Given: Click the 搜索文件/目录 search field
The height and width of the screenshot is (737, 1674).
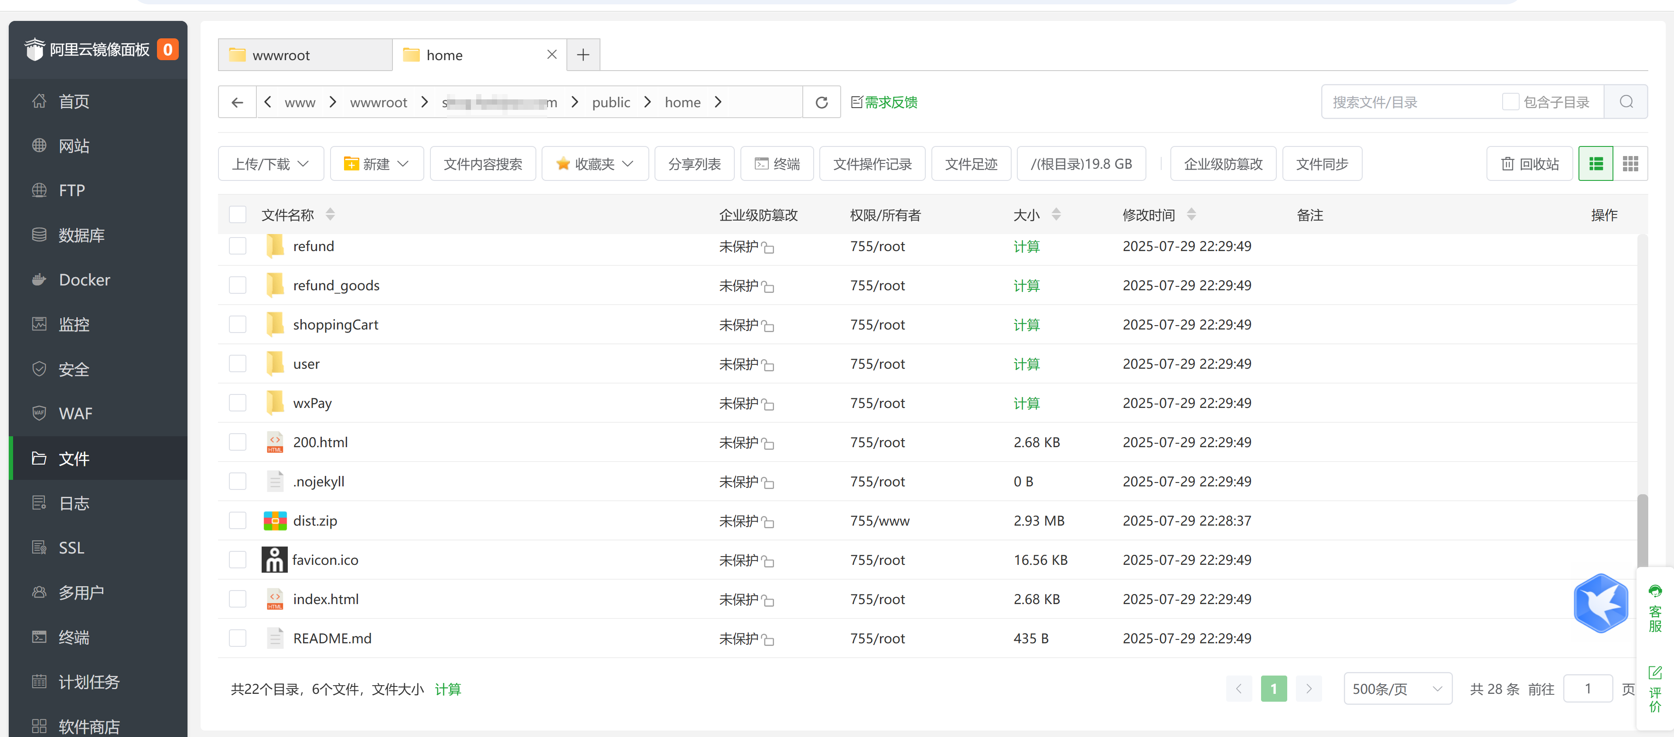Looking at the screenshot, I should 1410,102.
